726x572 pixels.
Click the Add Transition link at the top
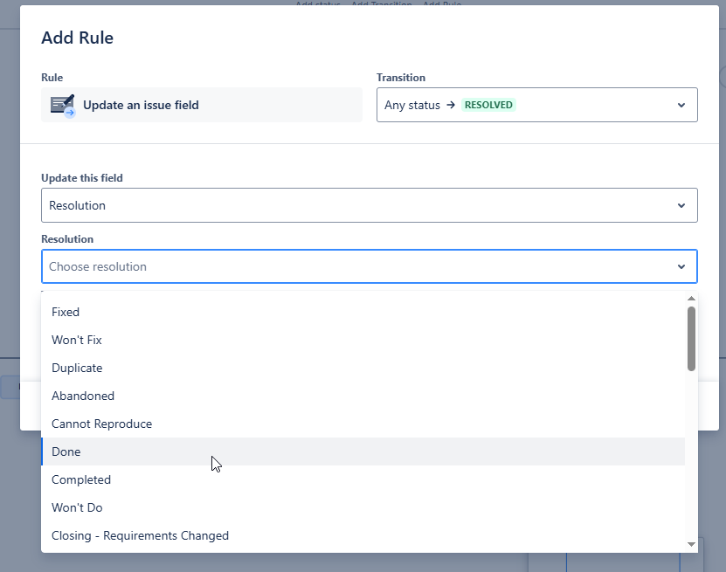(380, 4)
